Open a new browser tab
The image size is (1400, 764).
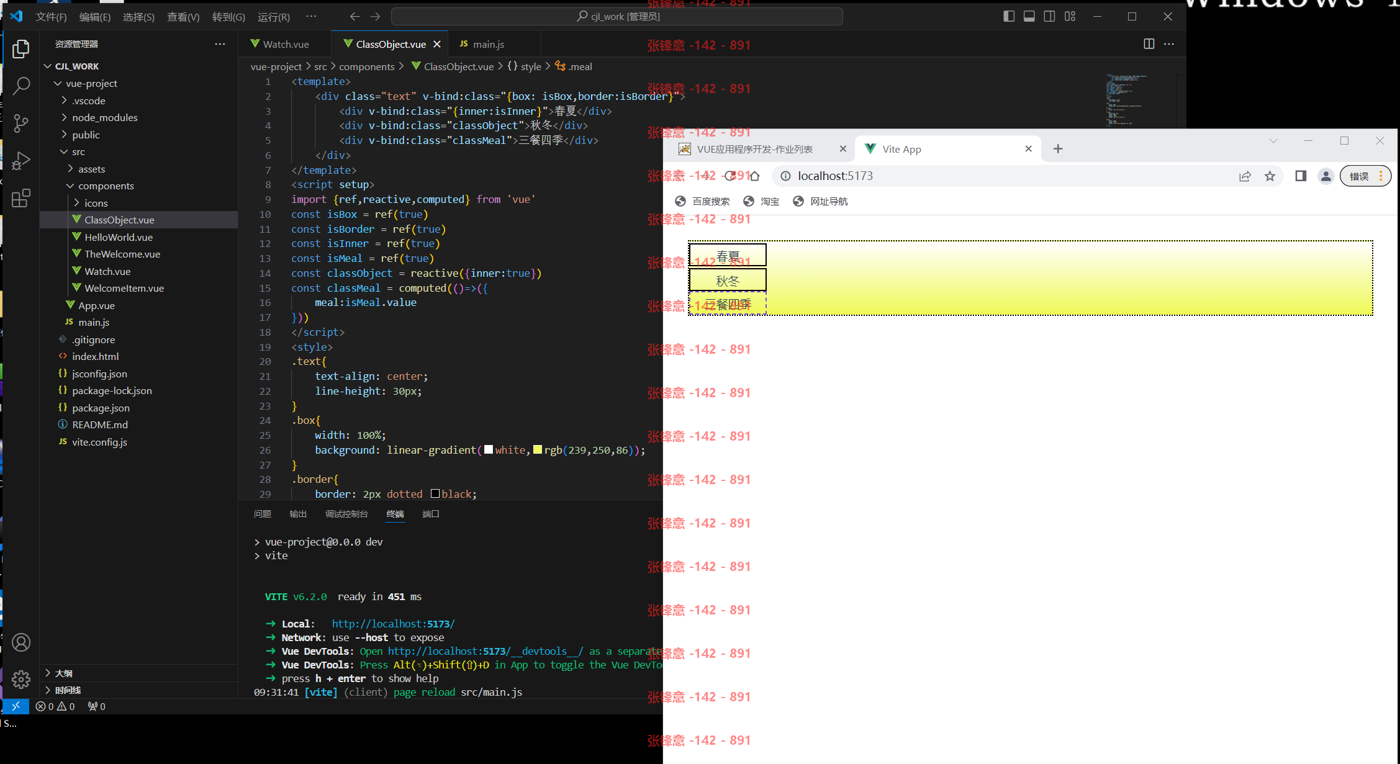click(x=1058, y=149)
